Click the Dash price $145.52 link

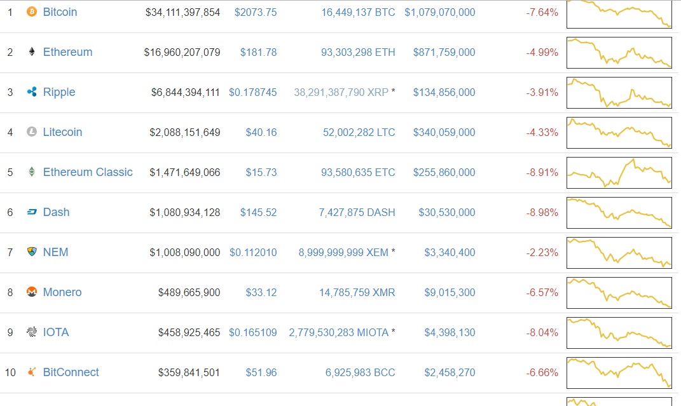click(x=258, y=213)
